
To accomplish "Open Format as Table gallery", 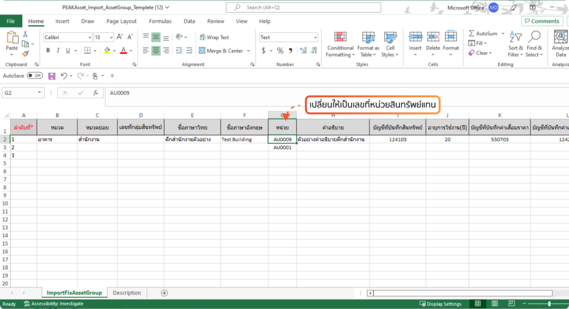I will [368, 44].
